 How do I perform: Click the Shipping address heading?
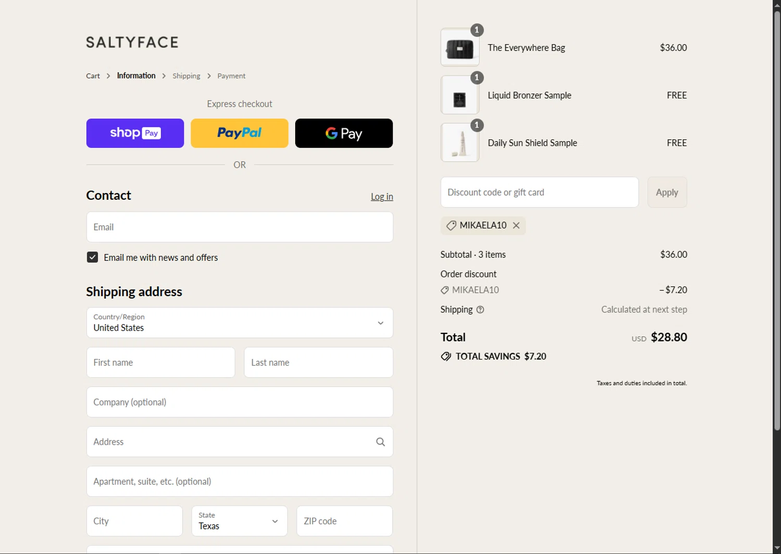click(x=134, y=292)
